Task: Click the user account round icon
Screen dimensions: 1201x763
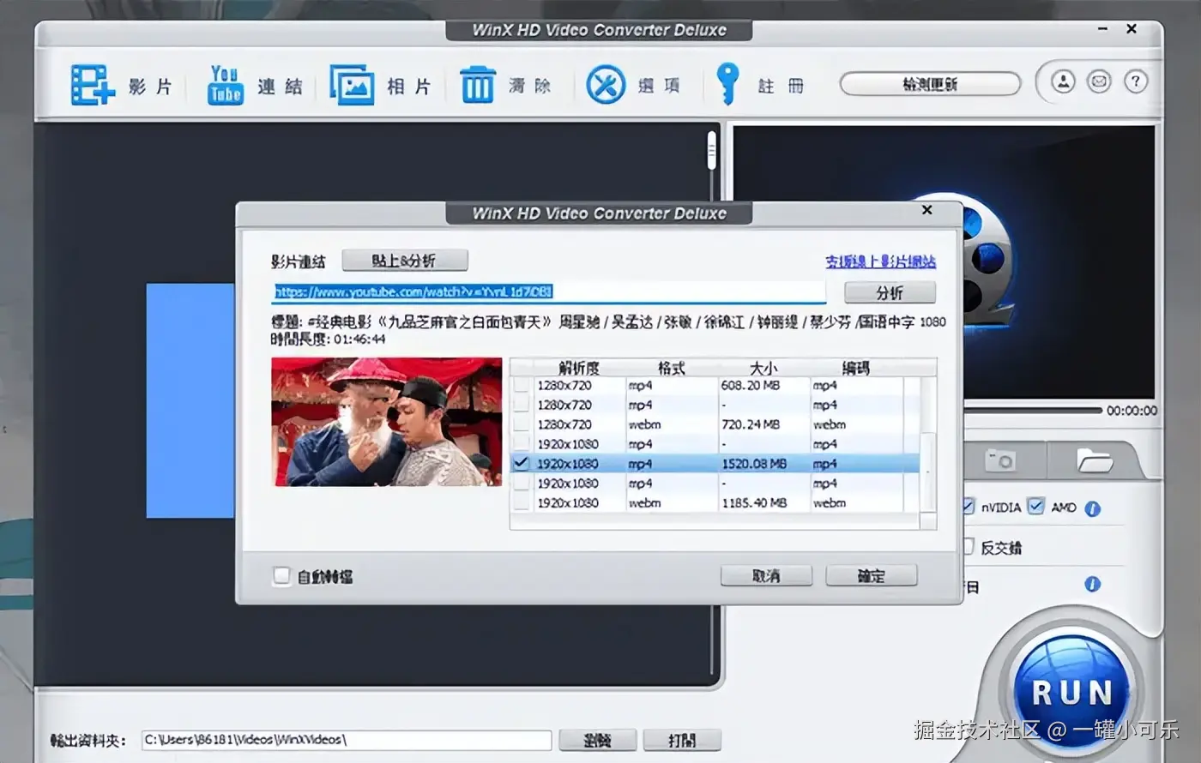Action: point(1064,82)
